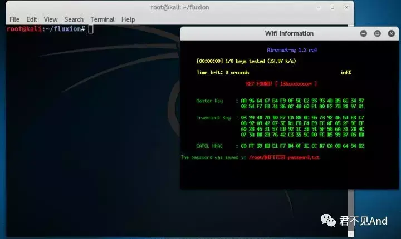Open the Edit menu in terminal
This screenshot has width=401, height=239.
click(x=32, y=19)
